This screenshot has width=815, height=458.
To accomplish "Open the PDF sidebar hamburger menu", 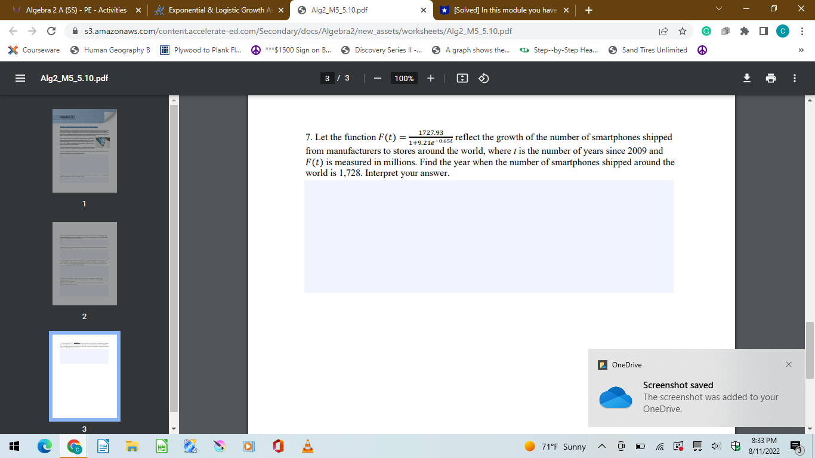I will coord(20,78).
